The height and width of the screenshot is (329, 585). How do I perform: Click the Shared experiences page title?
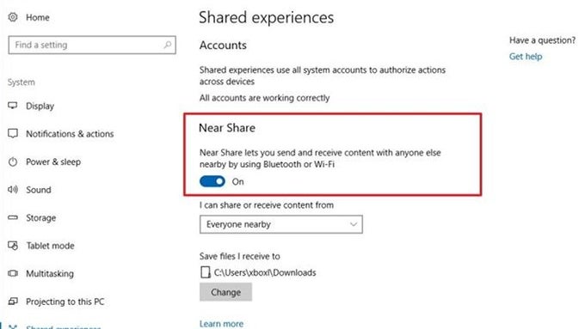click(x=267, y=18)
